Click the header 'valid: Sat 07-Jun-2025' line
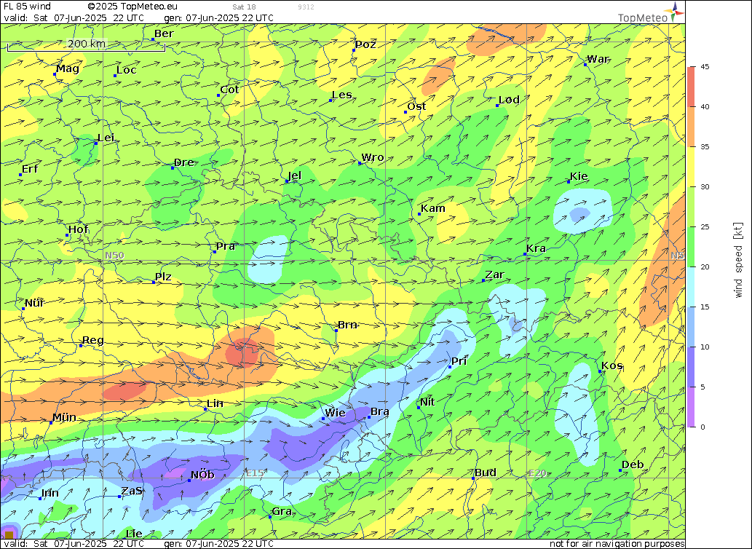This screenshot has height=549, width=752. point(74,18)
